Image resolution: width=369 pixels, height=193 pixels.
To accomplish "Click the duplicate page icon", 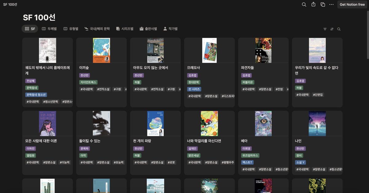I will point(323,5).
